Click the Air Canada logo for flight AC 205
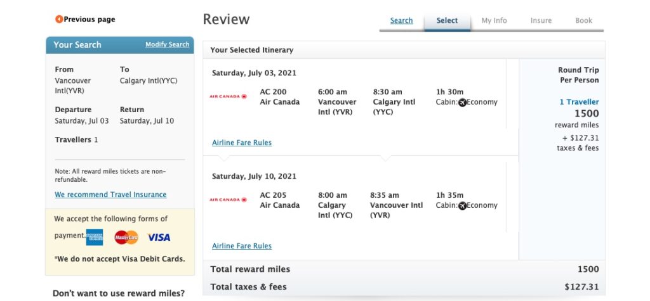The height and width of the screenshot is (301, 650). click(x=228, y=200)
